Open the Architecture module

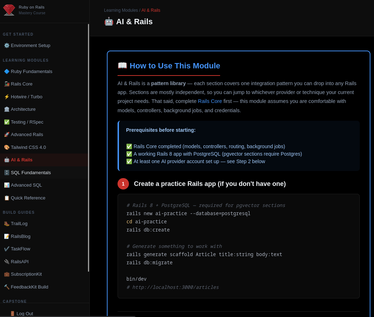44,109
